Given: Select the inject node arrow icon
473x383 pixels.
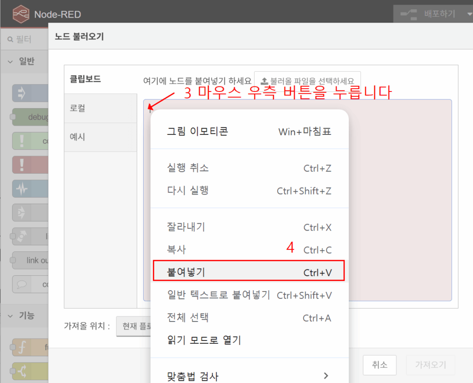Looking at the screenshot, I should click(21, 93).
